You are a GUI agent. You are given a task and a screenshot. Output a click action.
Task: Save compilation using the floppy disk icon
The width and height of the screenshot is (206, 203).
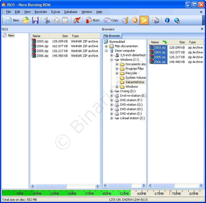coord(35,20)
